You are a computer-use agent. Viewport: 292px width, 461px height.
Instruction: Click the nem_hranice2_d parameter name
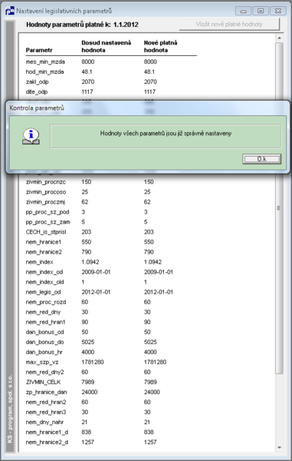click(47, 442)
